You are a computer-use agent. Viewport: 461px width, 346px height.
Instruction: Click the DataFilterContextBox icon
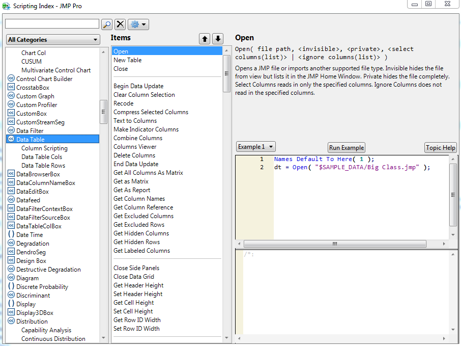11,208
